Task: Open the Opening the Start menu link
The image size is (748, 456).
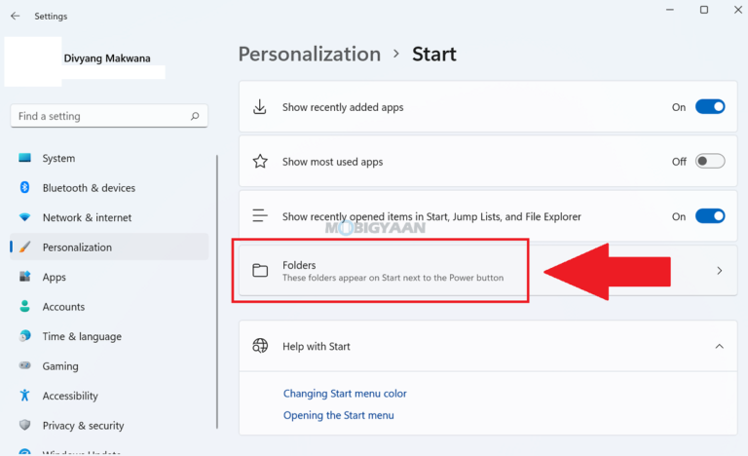Action: pos(339,415)
